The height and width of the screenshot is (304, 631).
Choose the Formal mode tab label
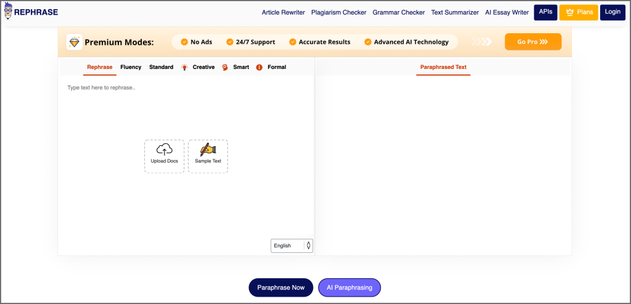(x=277, y=67)
